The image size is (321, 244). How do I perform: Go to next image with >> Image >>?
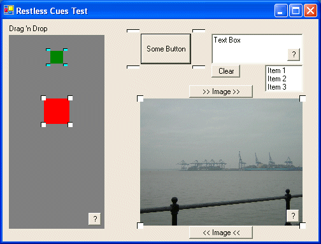[221, 91]
